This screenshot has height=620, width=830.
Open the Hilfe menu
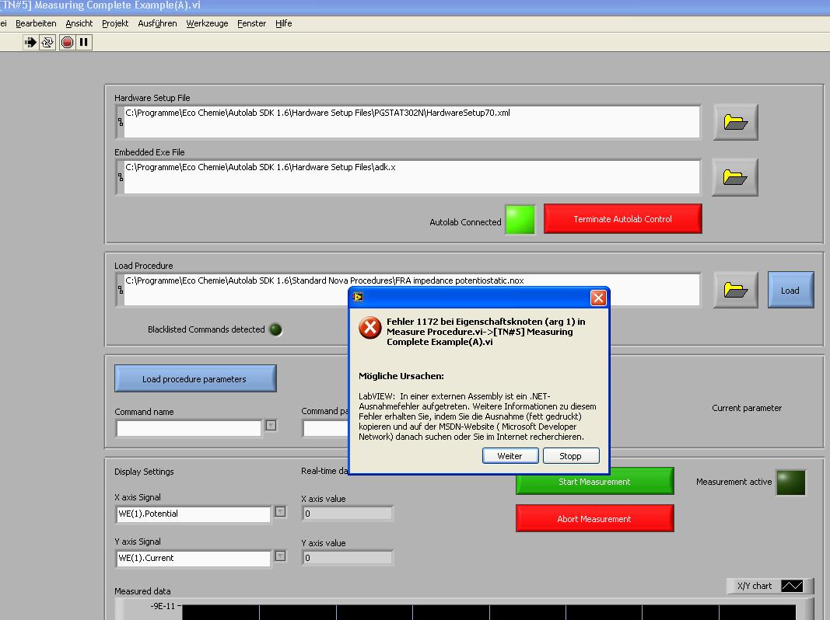tap(284, 23)
